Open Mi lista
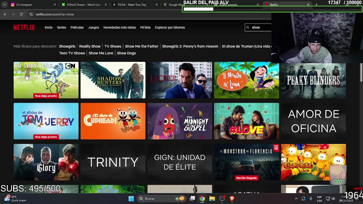The width and height of the screenshot is (363, 204). point(145,27)
